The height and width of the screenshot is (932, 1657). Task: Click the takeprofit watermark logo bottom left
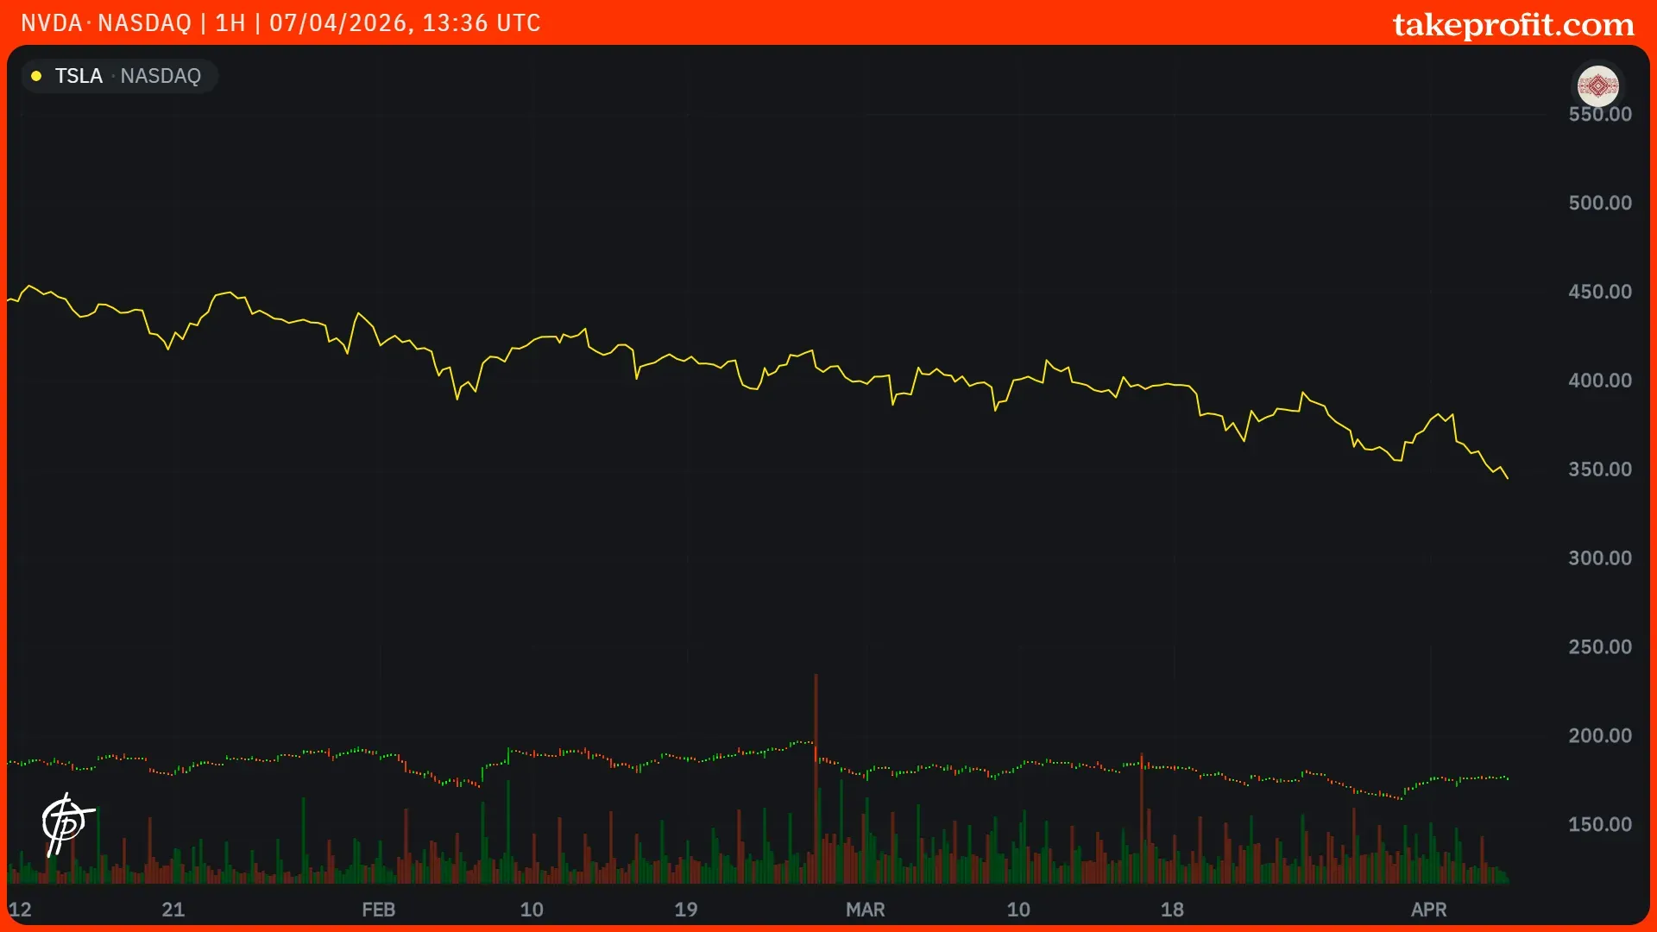coord(66,823)
